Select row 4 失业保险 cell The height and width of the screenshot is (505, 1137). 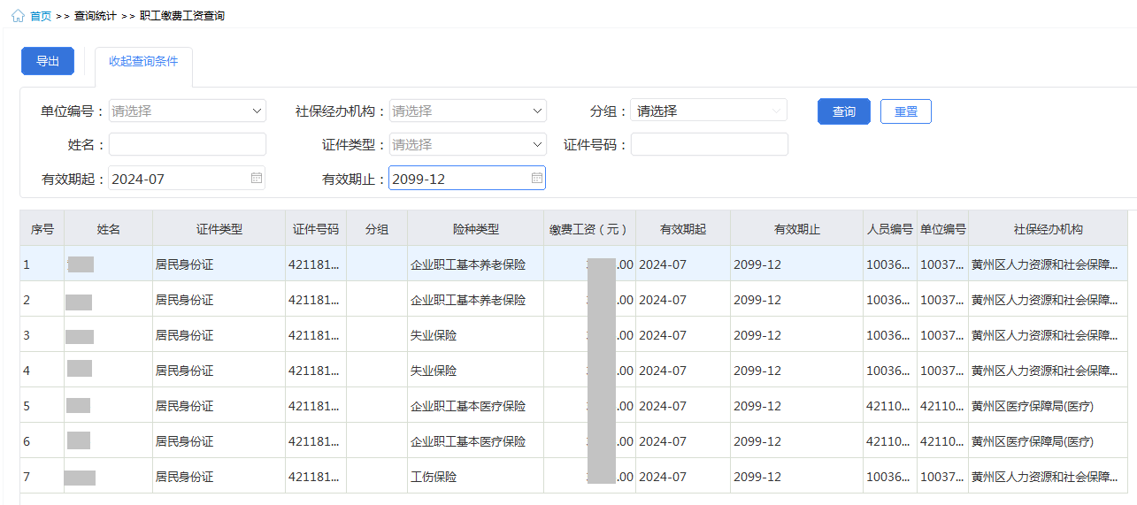click(476, 371)
